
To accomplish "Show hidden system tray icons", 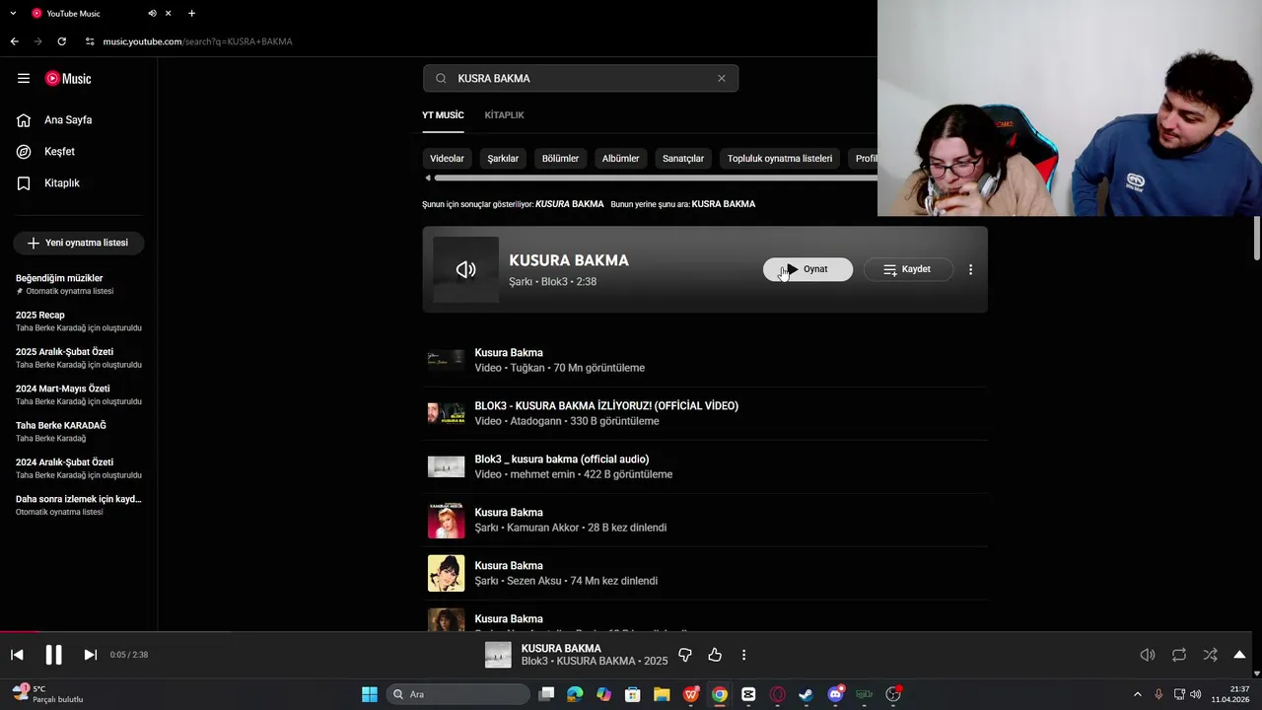I will [x=1137, y=694].
